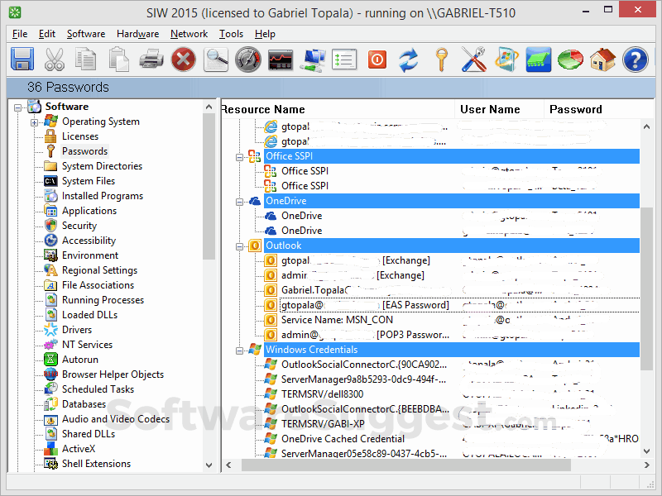The width and height of the screenshot is (662, 496).
Task: Click the green memory chip toolbar icon
Action: click(x=539, y=60)
